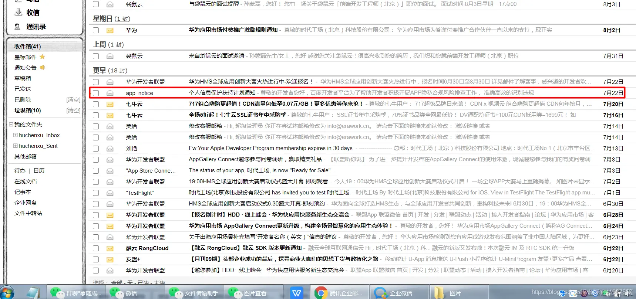Open 日历 link
The height and width of the screenshot is (299, 636).
[x=39, y=170]
